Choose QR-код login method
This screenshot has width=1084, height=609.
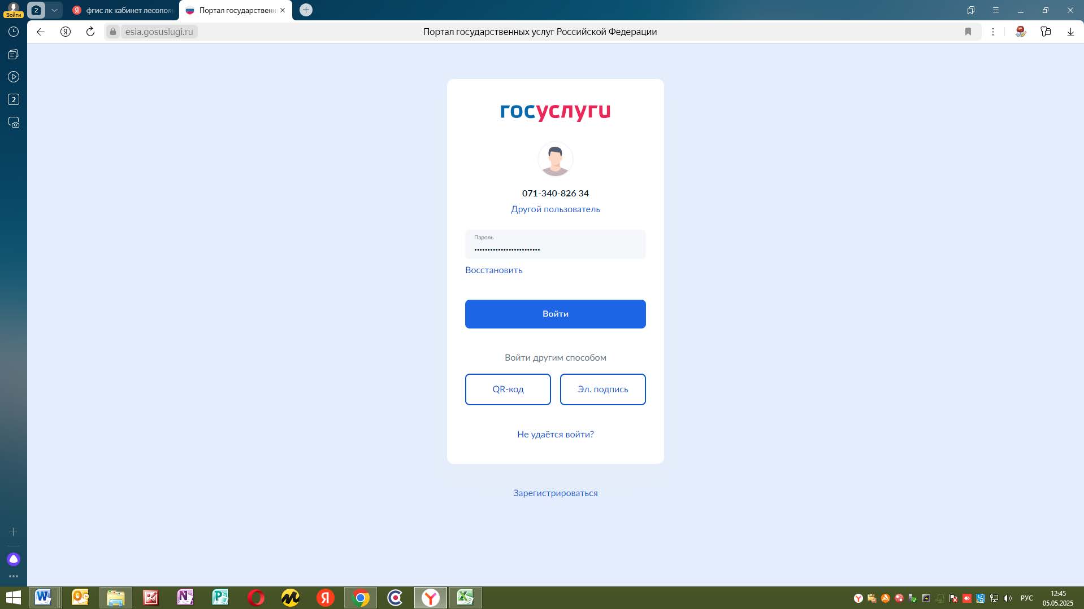tap(508, 389)
